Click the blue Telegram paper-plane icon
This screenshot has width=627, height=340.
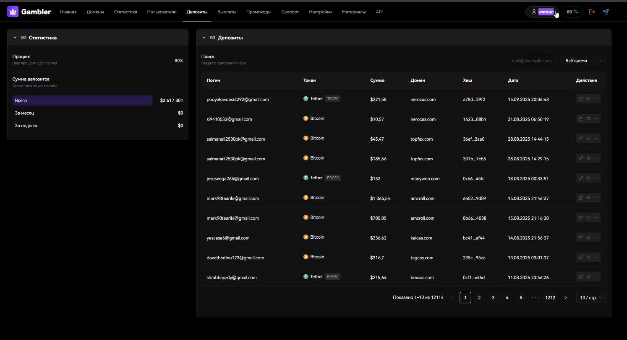pos(606,12)
